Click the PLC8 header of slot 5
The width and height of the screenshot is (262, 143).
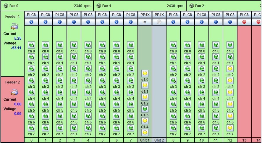coord(102,15)
